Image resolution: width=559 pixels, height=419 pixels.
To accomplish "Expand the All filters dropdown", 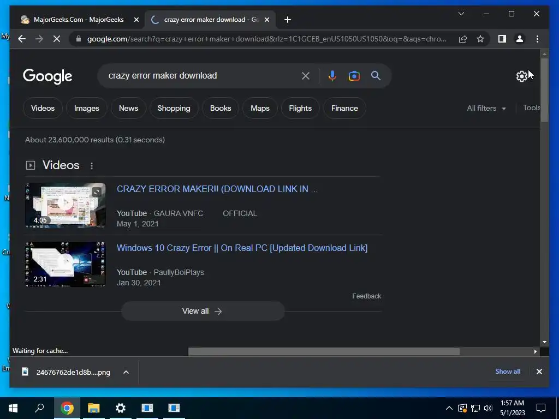I will [x=486, y=108].
